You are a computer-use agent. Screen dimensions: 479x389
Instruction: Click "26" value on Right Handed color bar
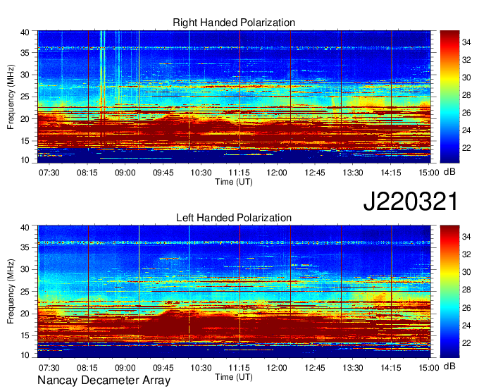466,113
